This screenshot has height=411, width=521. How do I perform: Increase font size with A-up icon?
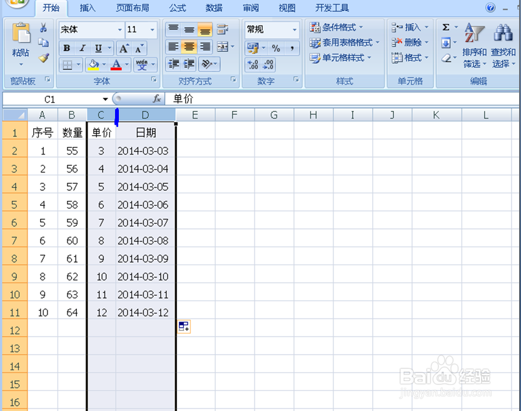tap(124, 49)
